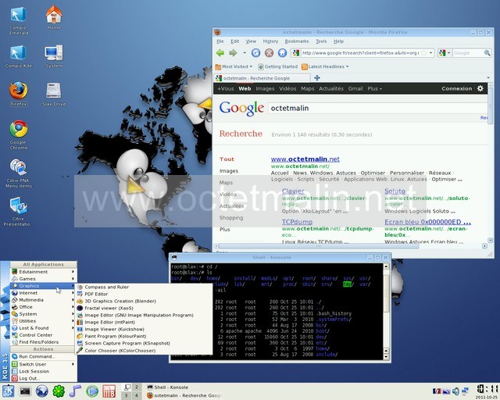Click Firefox's red Stop button

click(x=269, y=52)
